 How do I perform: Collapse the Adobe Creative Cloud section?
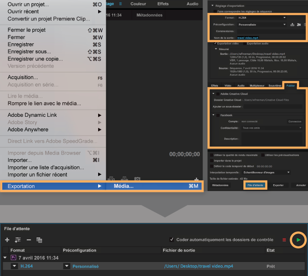(213, 94)
